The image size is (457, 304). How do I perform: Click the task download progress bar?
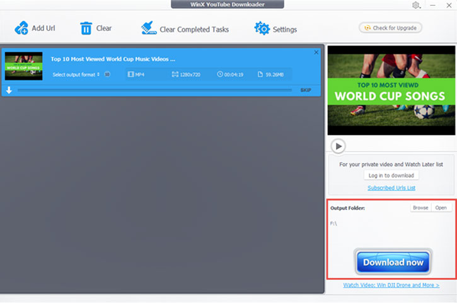pos(154,90)
